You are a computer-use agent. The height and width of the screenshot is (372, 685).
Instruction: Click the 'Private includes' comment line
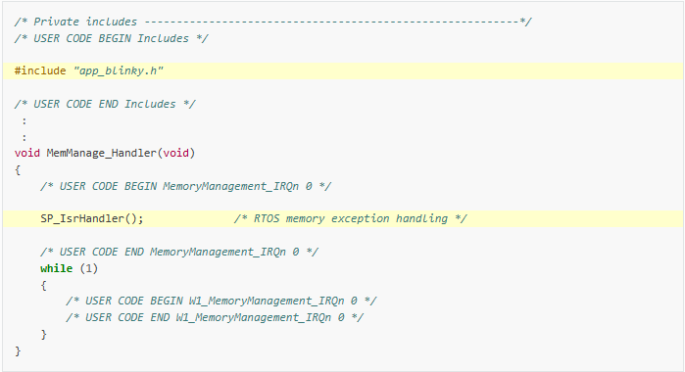tap(273, 22)
